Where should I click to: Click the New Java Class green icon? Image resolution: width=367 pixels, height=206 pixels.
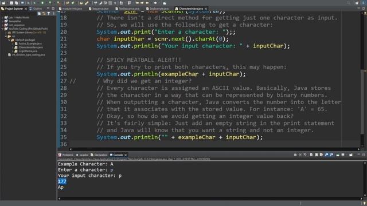[x=73, y=3]
